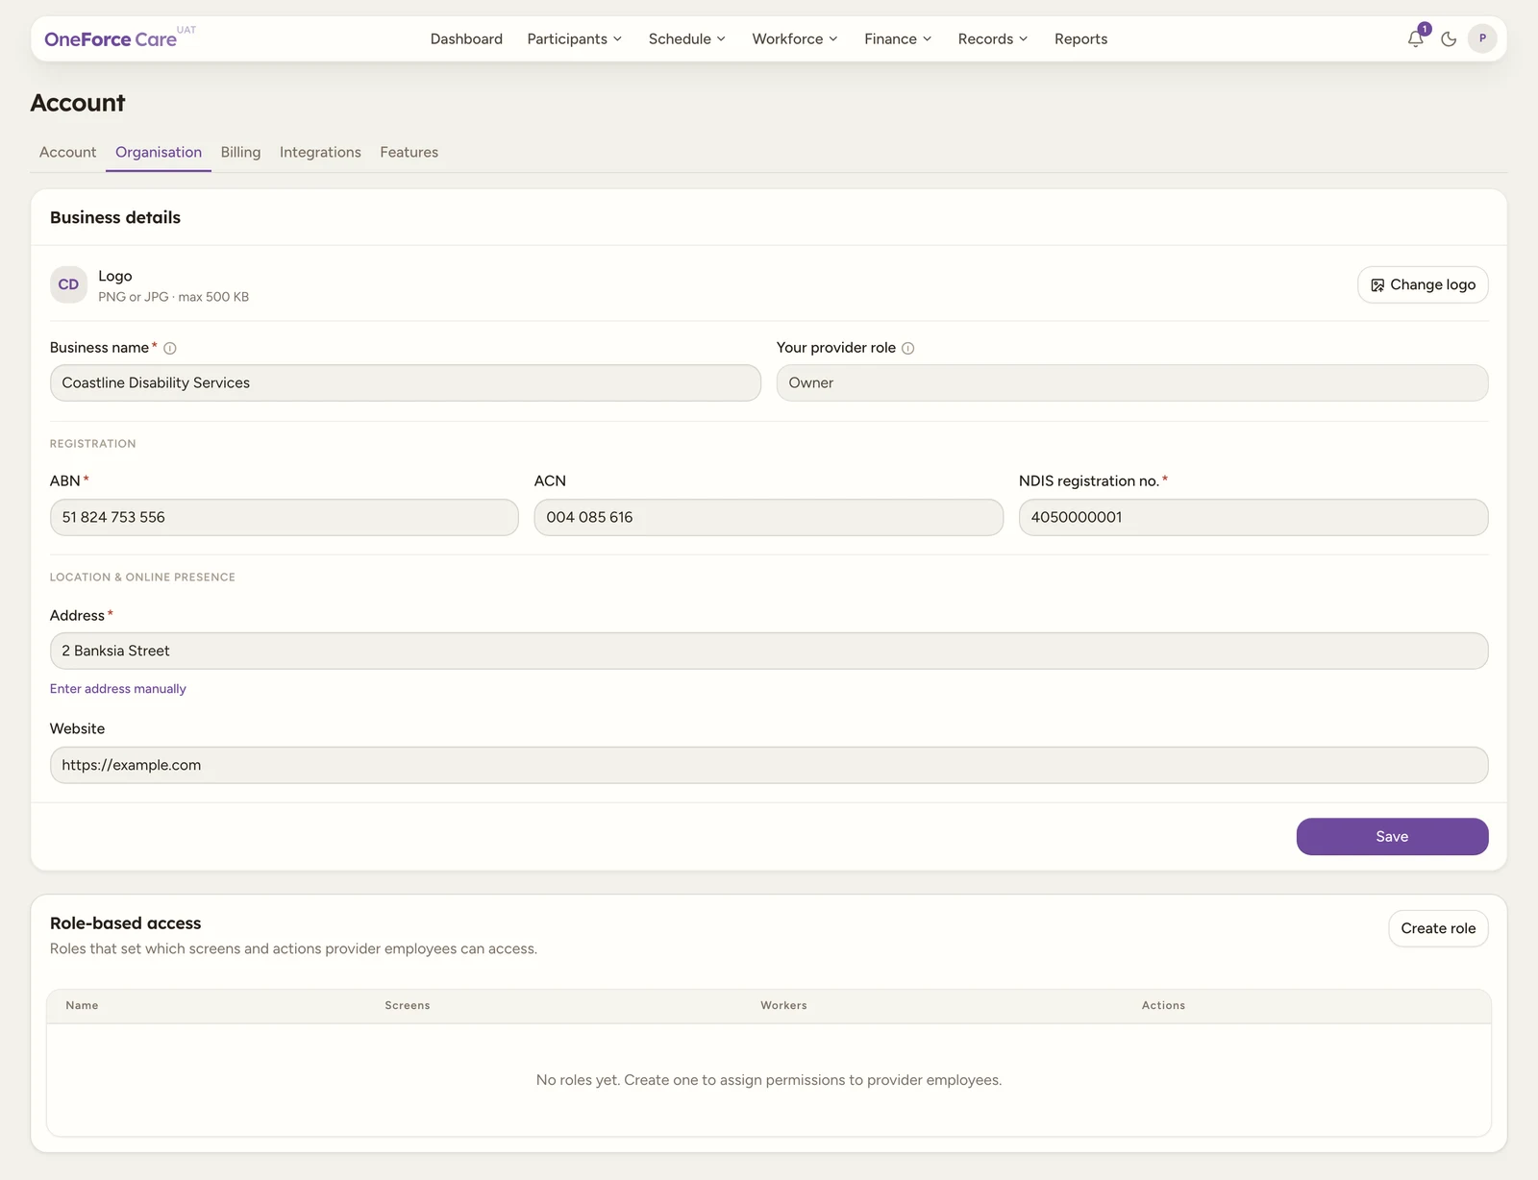Click the Screens column header
Image resolution: width=1538 pixels, height=1180 pixels.
(x=408, y=1005)
